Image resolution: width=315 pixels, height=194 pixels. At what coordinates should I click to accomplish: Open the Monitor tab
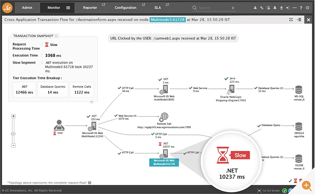(54, 8)
